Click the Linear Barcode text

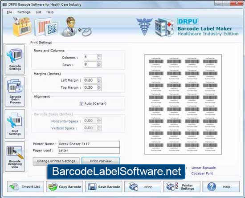[204, 168]
